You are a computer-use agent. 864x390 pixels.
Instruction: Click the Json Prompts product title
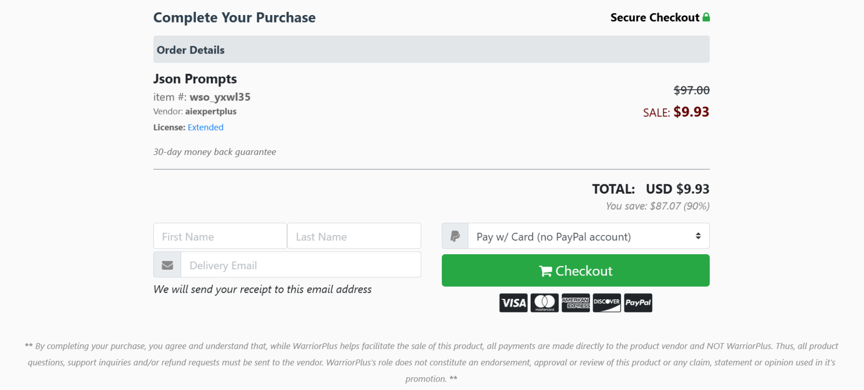pyautogui.click(x=195, y=79)
